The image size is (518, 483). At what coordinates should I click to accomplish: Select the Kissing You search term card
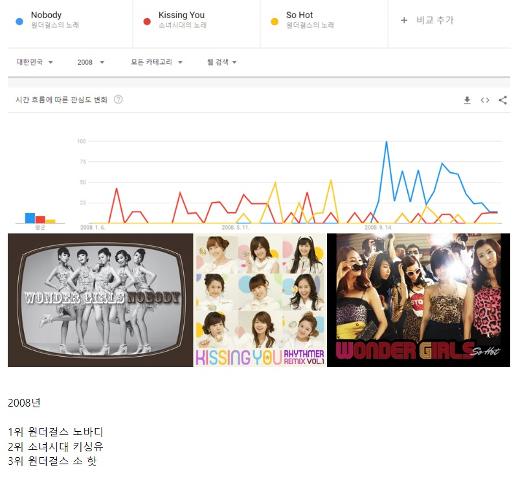(x=197, y=24)
